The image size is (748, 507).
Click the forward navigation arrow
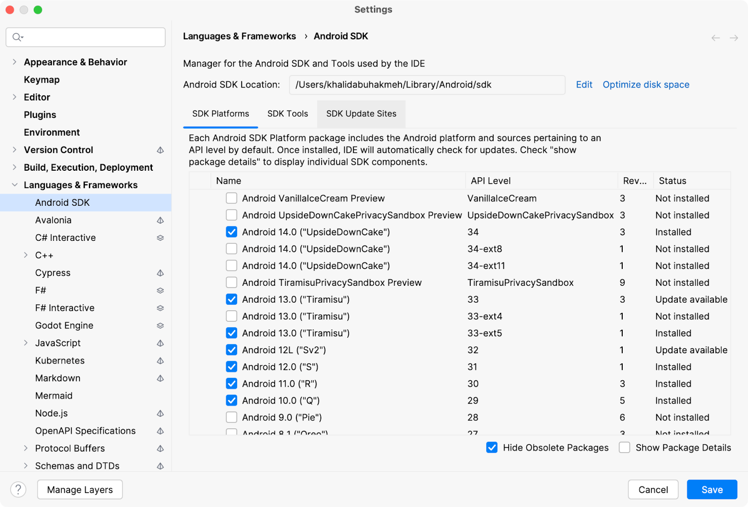tap(734, 38)
